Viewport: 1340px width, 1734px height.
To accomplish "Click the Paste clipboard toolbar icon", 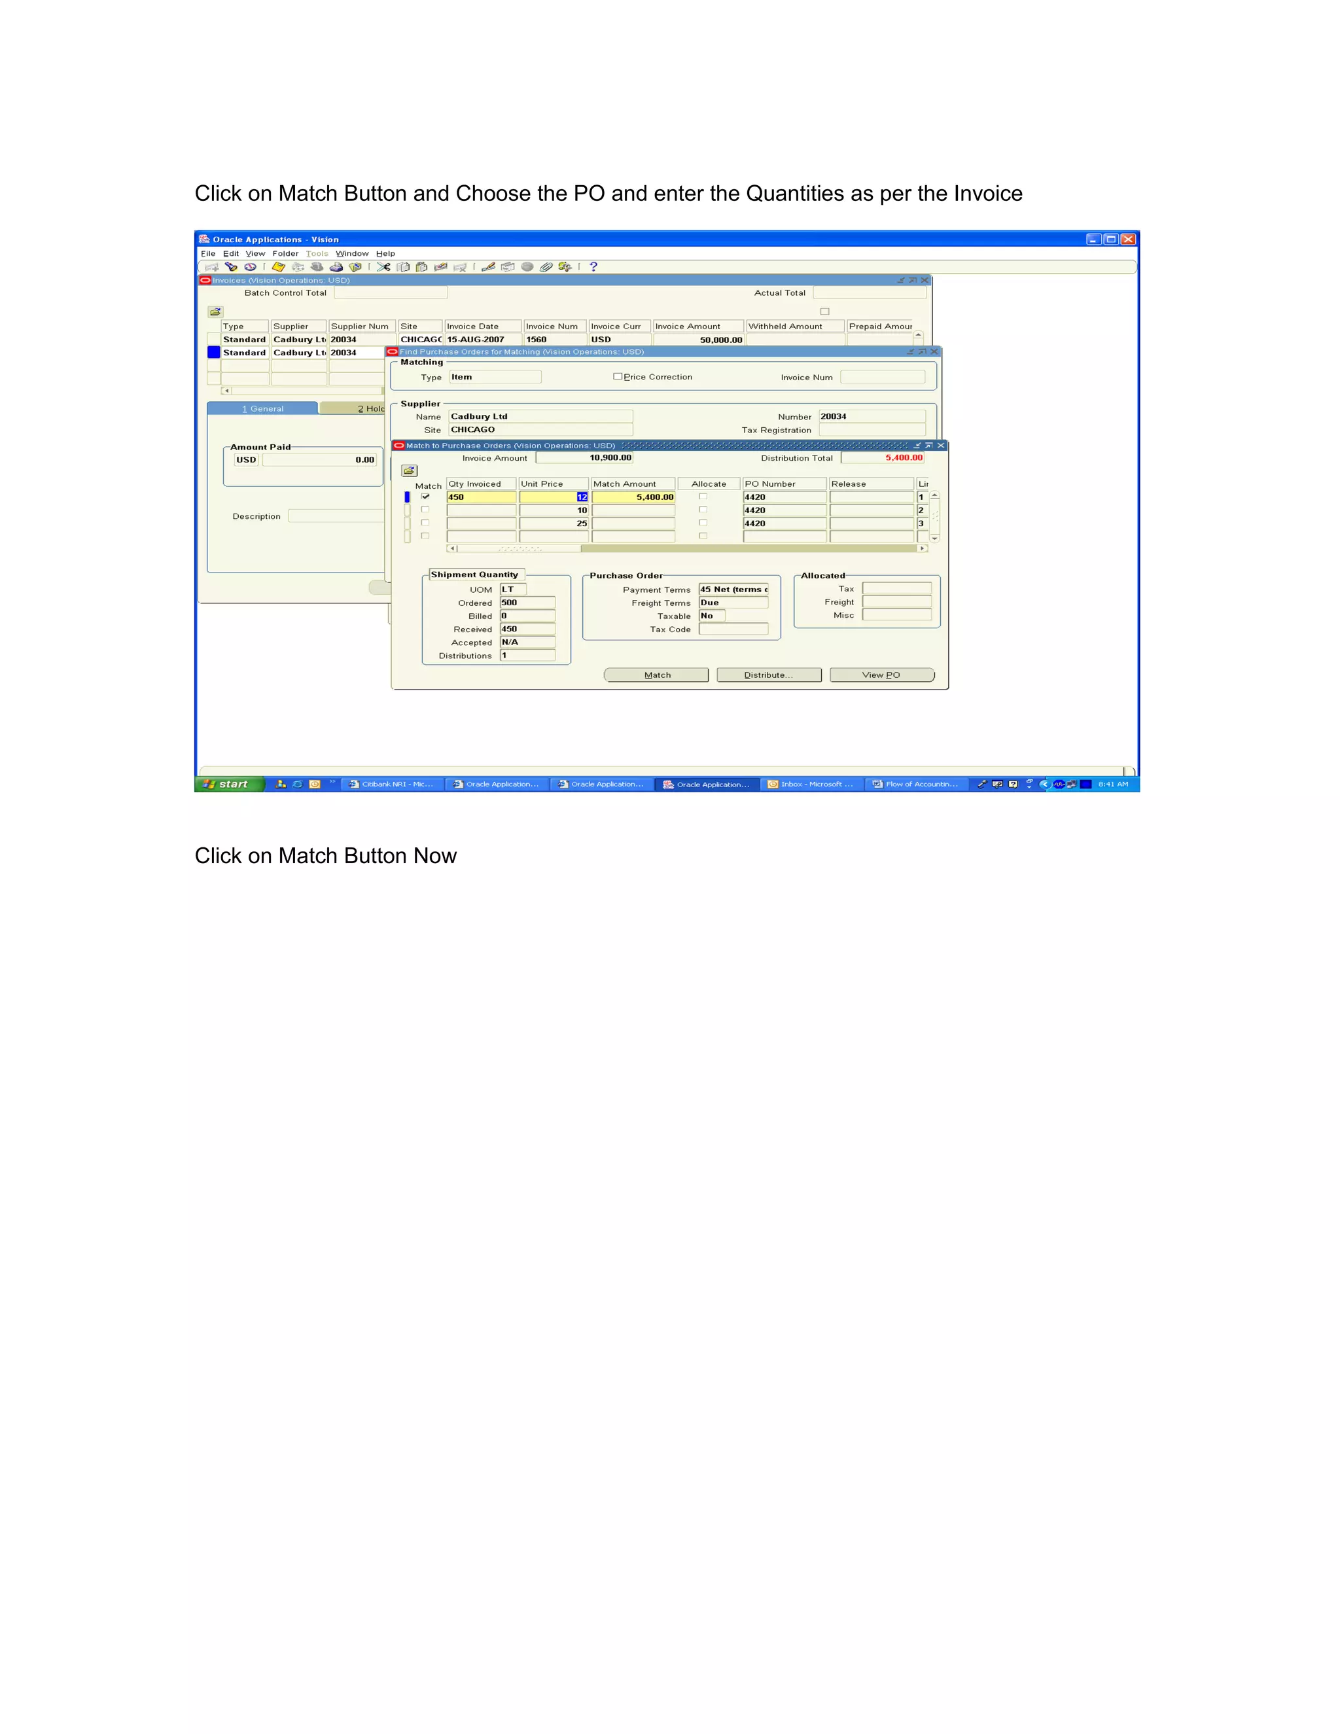I will coord(421,267).
